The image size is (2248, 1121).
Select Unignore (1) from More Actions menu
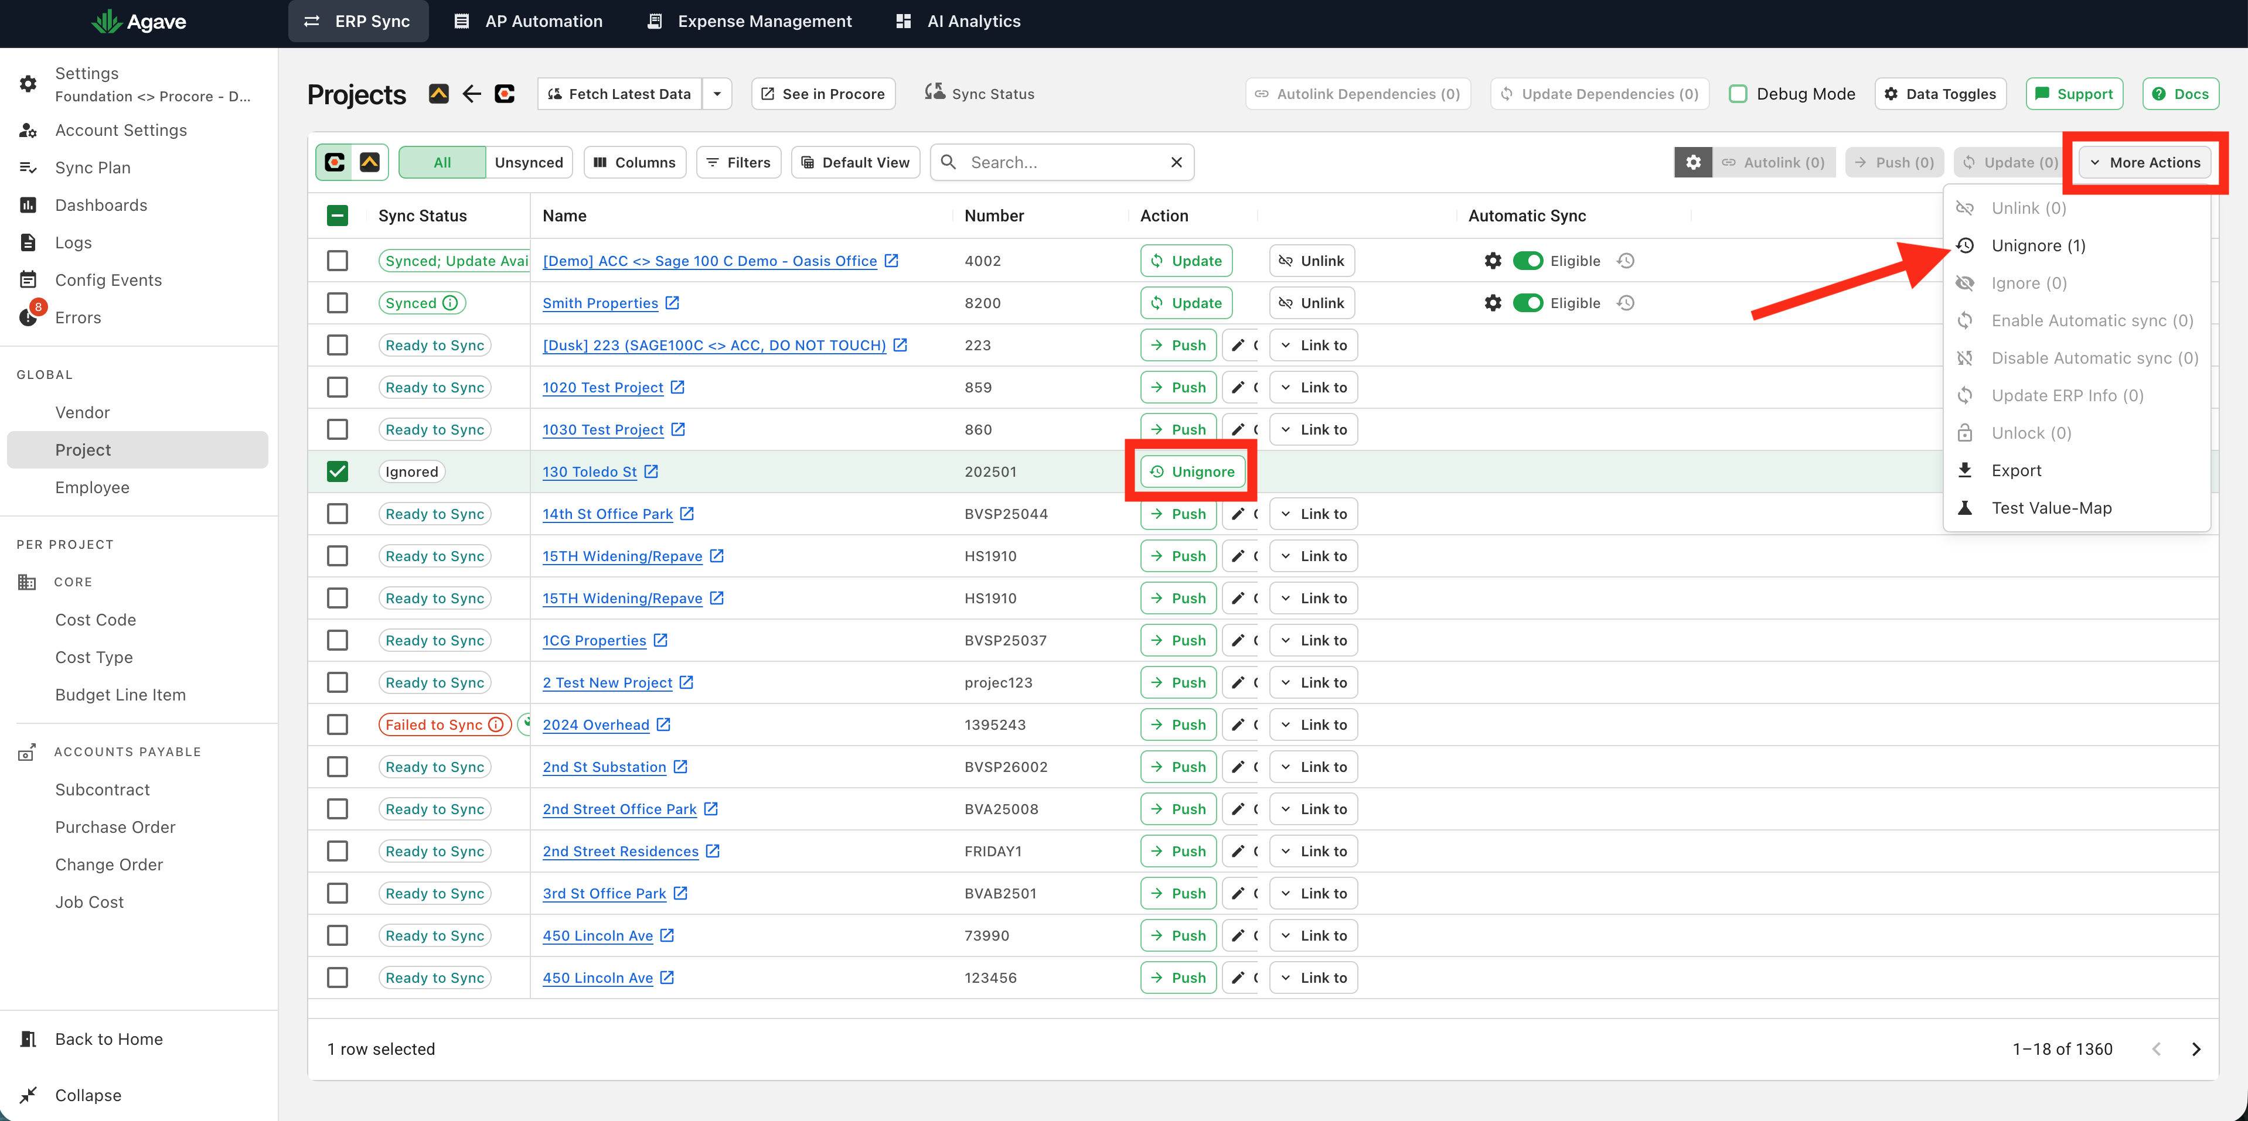click(x=2038, y=245)
